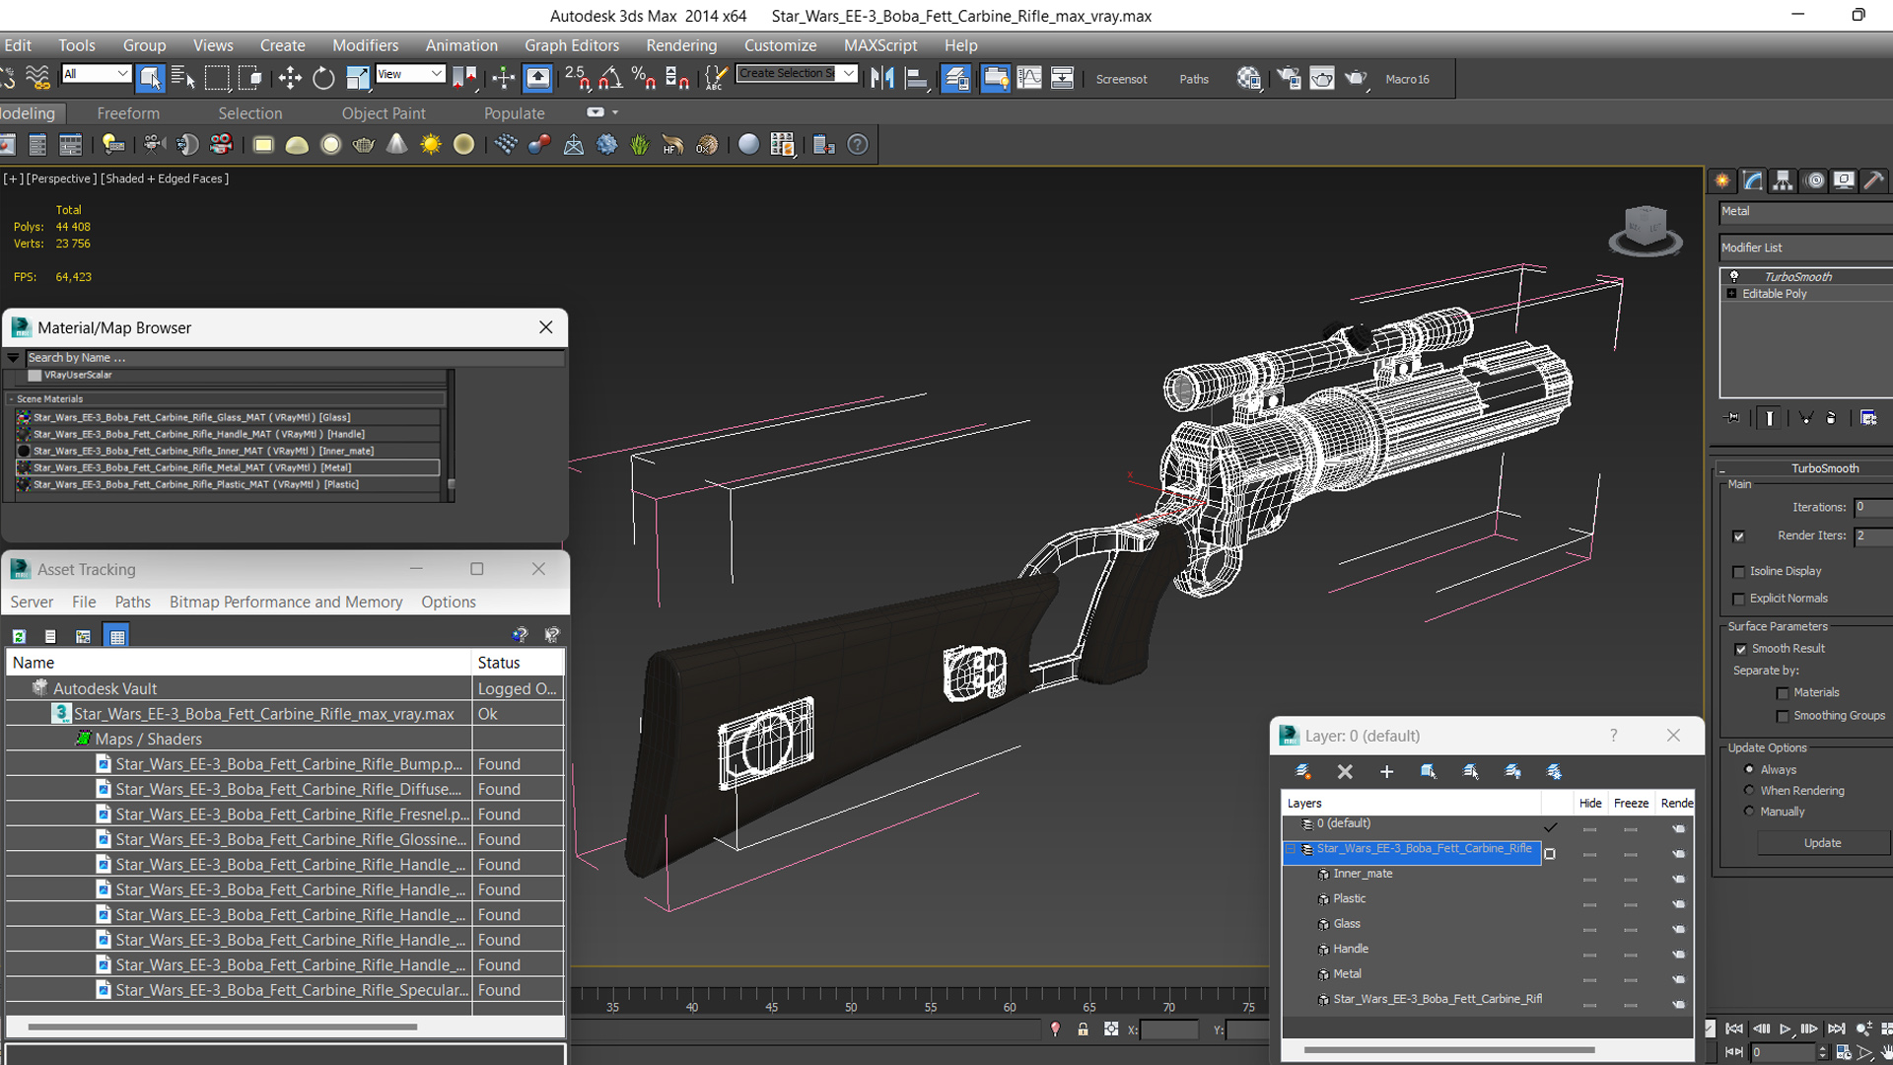Screen dimensions: 1893x1065
Task: Click the Inner_mate material color swatch
Action: (24, 452)
